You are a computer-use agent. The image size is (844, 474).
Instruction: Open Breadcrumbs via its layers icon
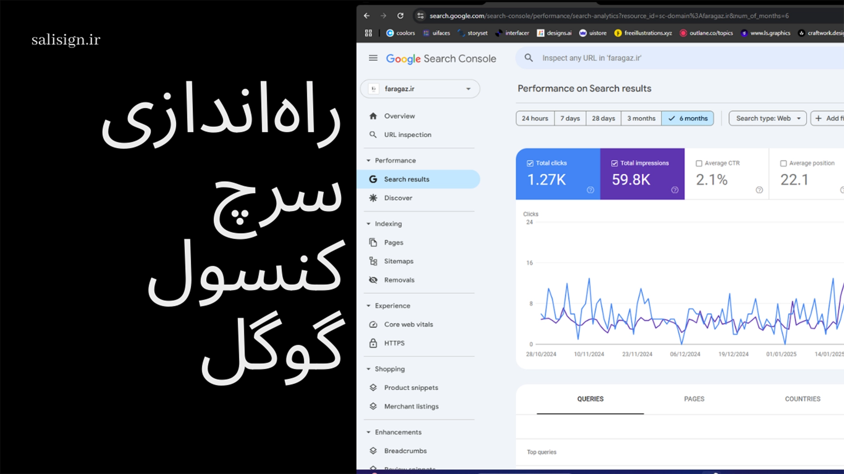point(373,451)
